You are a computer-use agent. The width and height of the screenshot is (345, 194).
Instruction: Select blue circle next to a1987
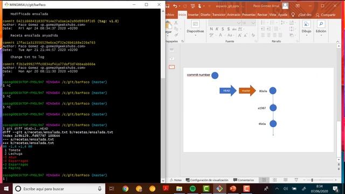[273, 108]
